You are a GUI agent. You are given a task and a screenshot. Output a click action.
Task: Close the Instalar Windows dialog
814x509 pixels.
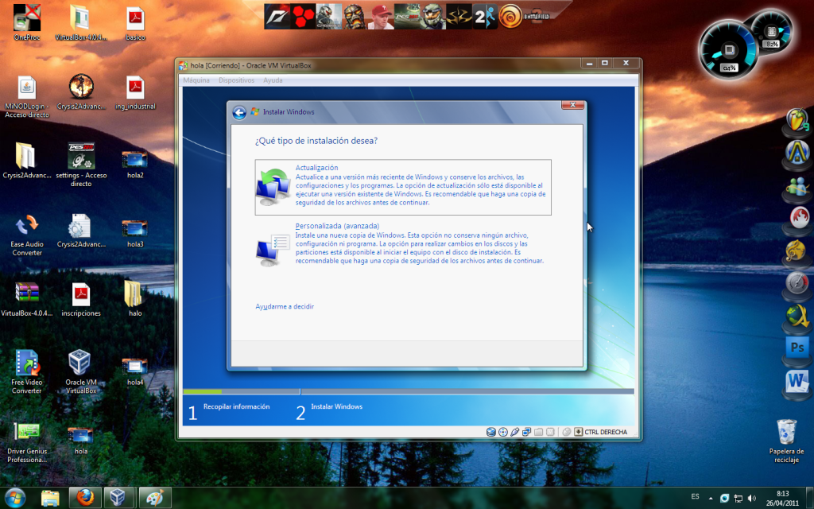[x=572, y=105]
